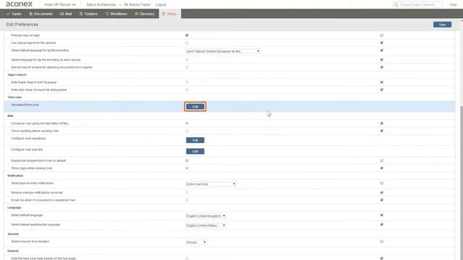Click Edit for Set default time zone
This screenshot has height=260, width=463.
click(195, 106)
